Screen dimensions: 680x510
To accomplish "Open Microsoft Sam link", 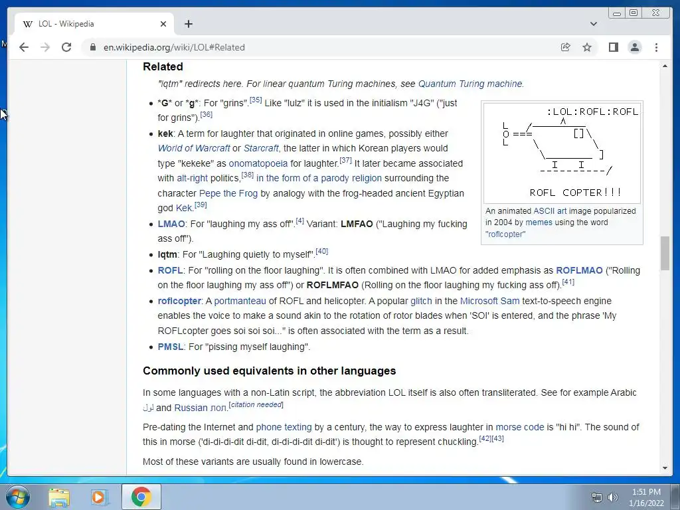I will (x=489, y=301).
